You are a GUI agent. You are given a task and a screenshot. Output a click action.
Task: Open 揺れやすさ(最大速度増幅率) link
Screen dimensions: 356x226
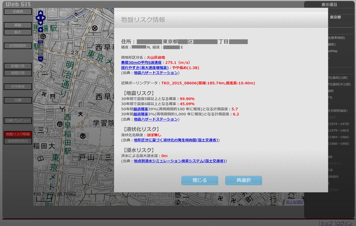tap(145, 68)
